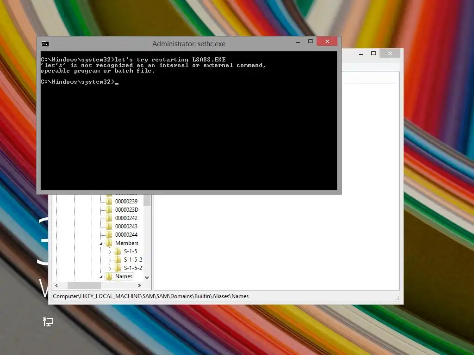Click folder icon of S-1-5 key
474x355 pixels.
click(118, 251)
